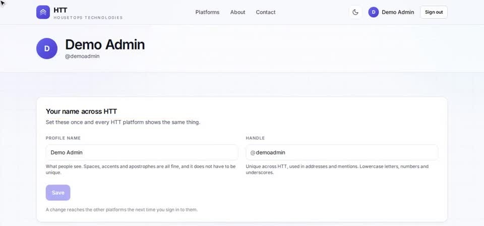484x226 pixels.
Task: Click the Save button
Action: point(58,193)
